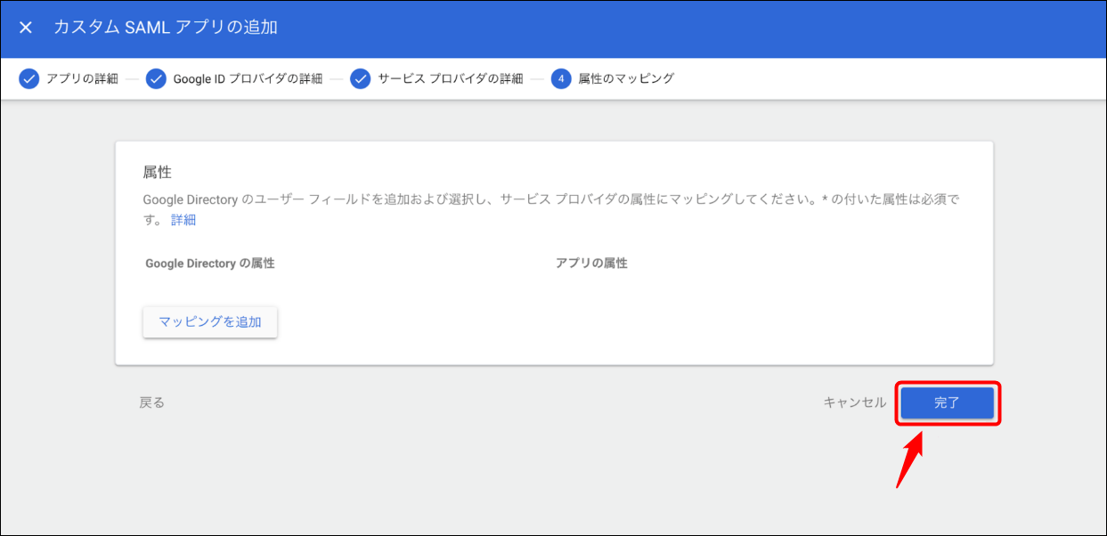Click キャンセル to cancel setup
The height and width of the screenshot is (536, 1107).
pos(856,402)
